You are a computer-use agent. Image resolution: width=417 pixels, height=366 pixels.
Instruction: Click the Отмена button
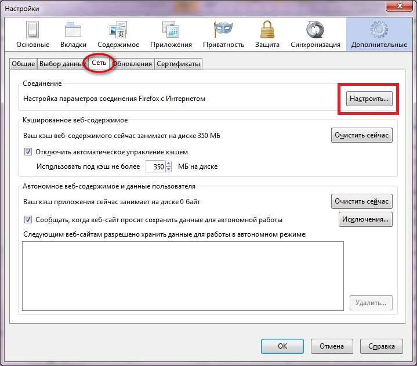click(x=332, y=346)
